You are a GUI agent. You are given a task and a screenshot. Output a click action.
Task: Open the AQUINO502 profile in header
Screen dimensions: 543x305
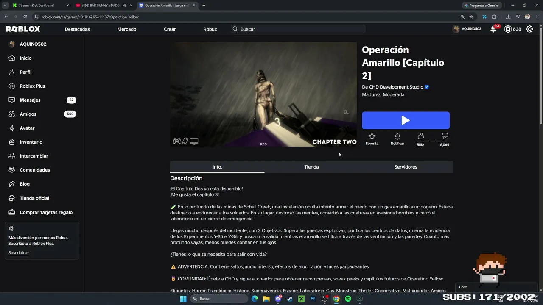point(467,29)
